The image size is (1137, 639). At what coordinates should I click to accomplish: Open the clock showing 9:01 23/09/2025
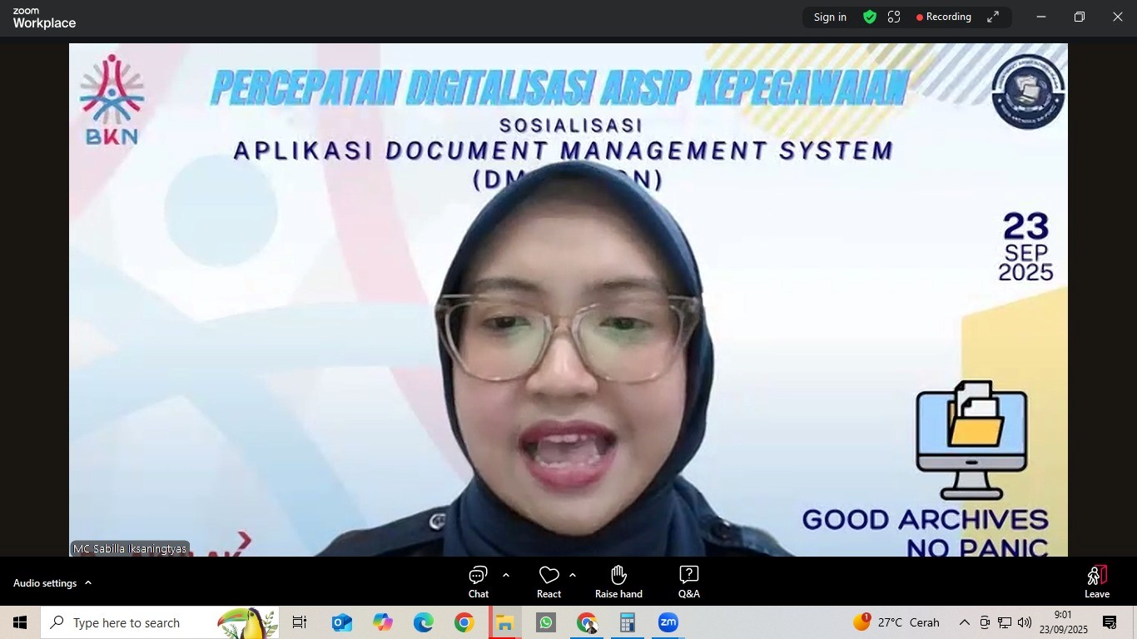[1063, 622]
